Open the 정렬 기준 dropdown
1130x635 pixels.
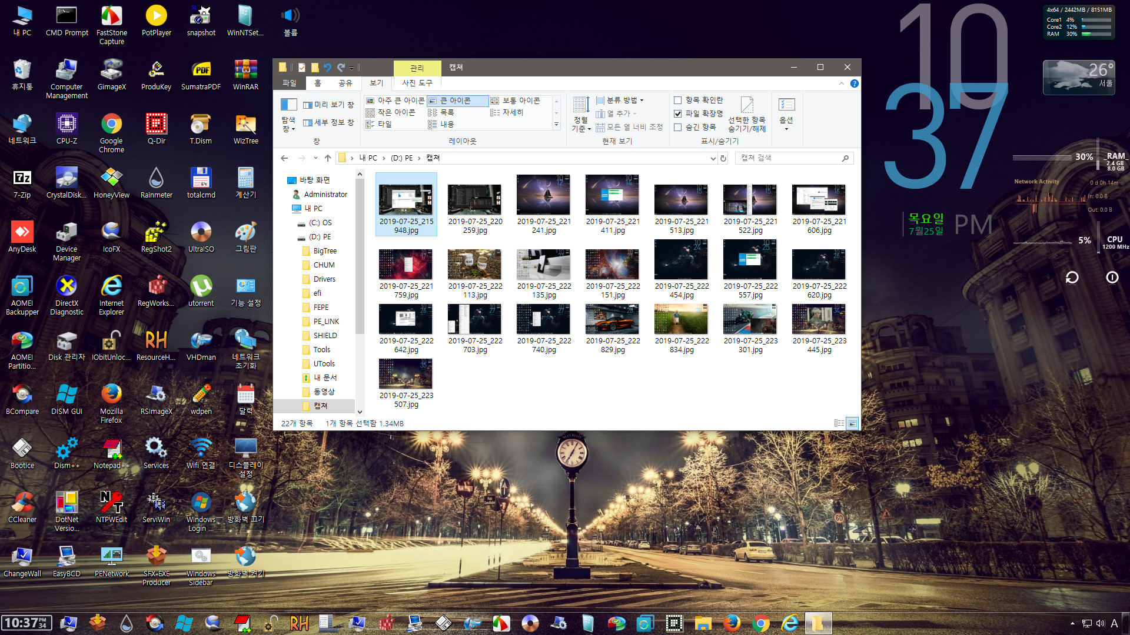click(x=581, y=115)
